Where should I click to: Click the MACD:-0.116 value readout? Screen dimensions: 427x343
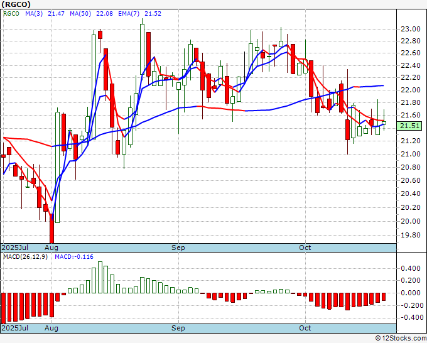(x=74, y=257)
